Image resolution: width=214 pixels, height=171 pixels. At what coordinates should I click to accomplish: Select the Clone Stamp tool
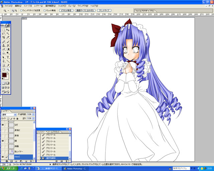(4, 45)
